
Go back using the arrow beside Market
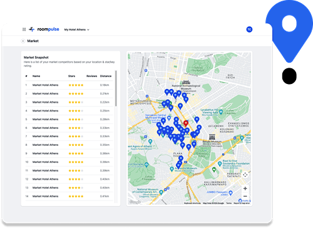[x=23, y=41]
